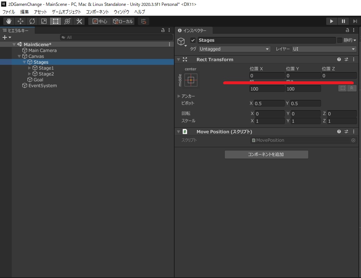
Task: Click the Pivot Y field
Action: point(305,103)
